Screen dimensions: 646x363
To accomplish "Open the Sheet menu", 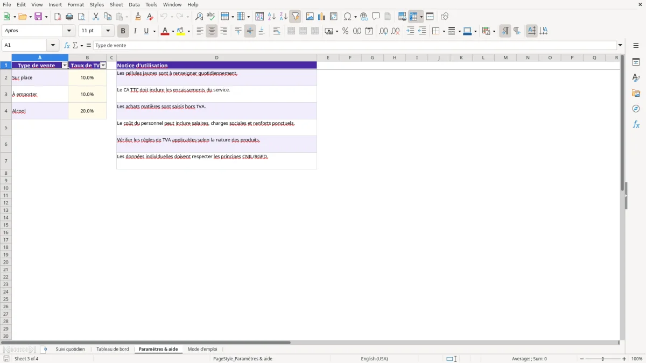I will click(116, 4).
